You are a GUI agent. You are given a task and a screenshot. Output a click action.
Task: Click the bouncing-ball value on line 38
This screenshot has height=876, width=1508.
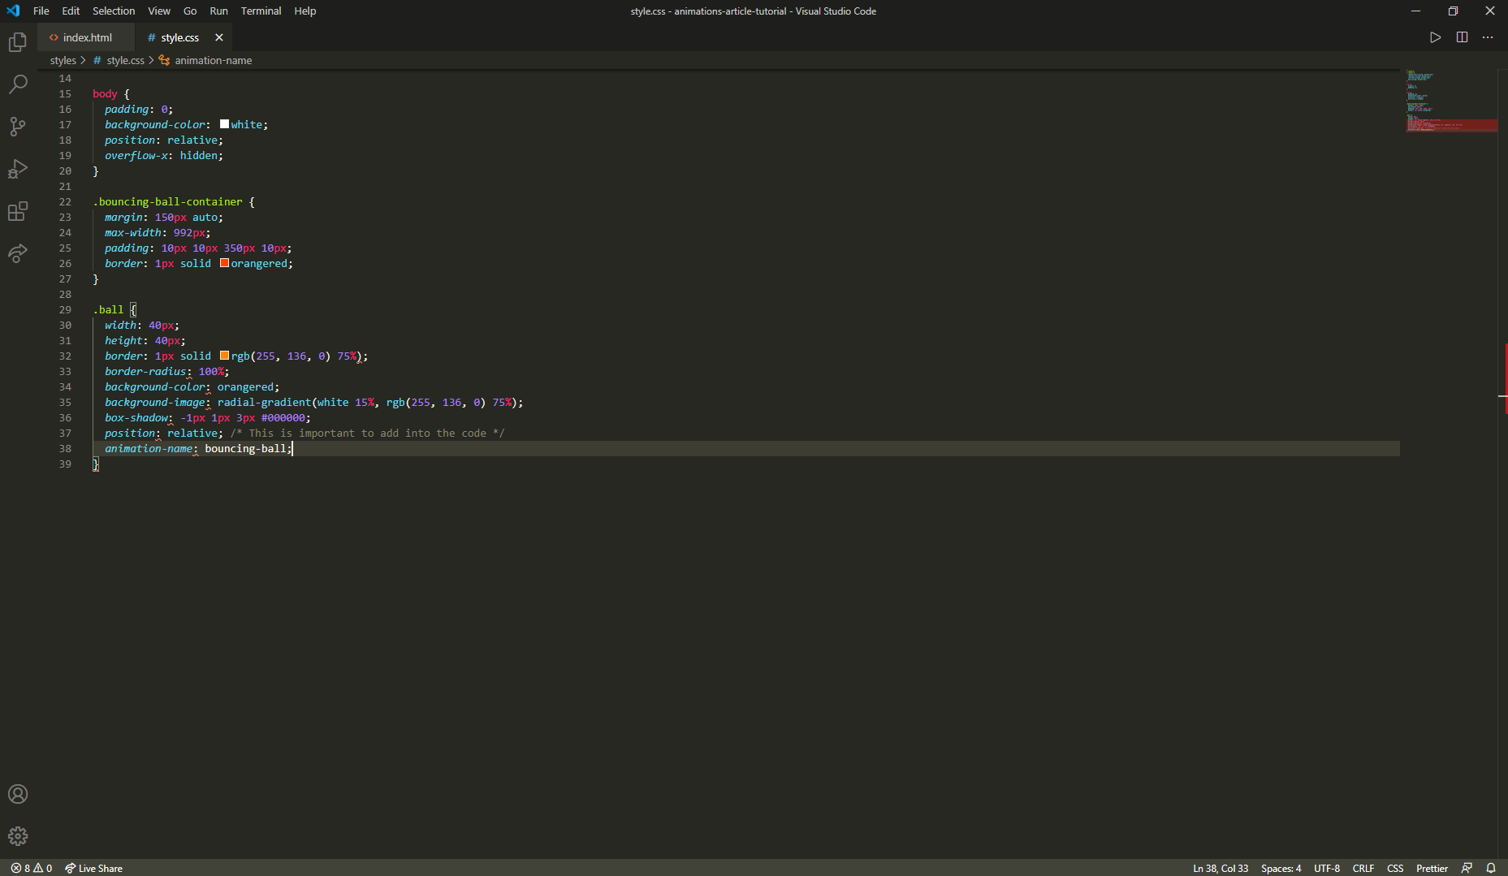coord(245,448)
